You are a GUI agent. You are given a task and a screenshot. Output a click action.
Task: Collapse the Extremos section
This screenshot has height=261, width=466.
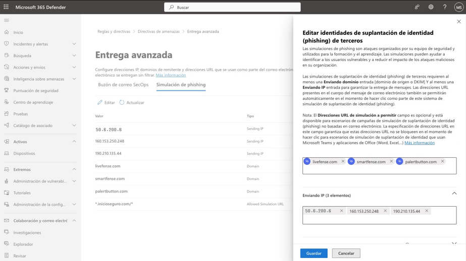click(x=74, y=169)
